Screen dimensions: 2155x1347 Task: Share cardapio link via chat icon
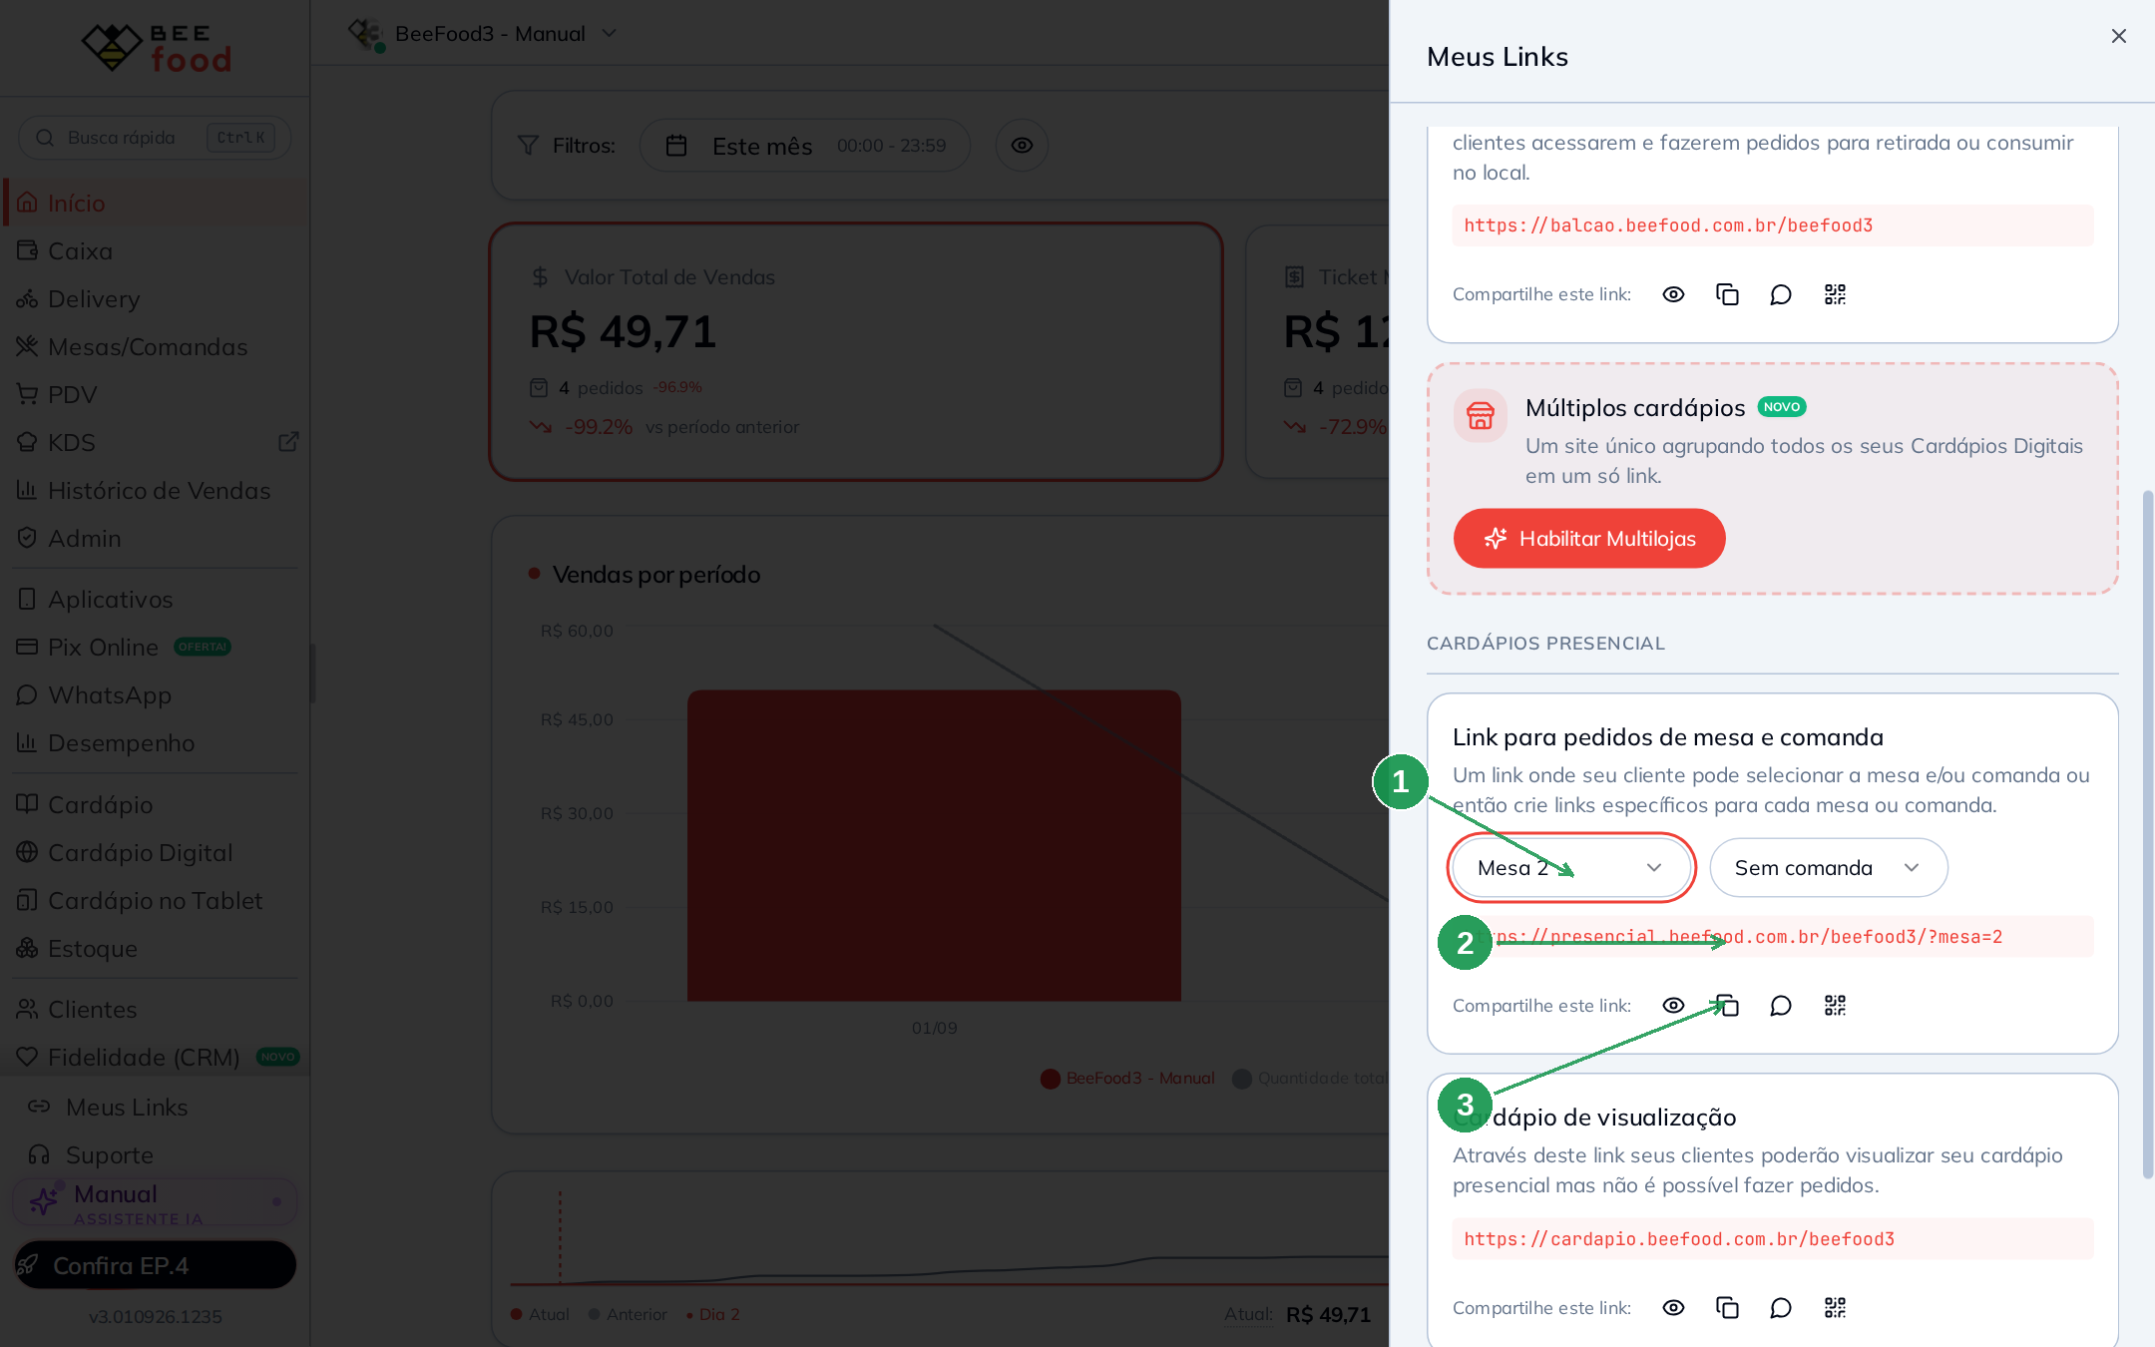point(1781,1308)
